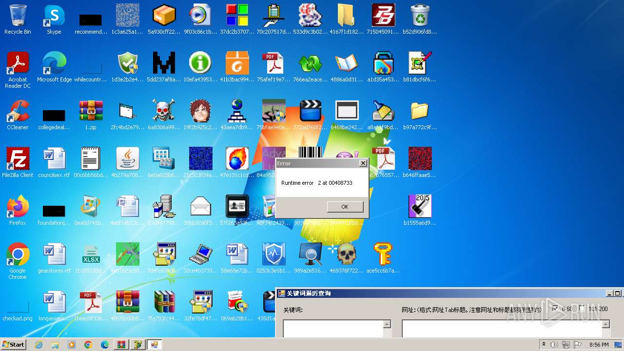This screenshot has height=351, width=624.
Task: Click into the 网址 URL text box
Action: click(502, 329)
